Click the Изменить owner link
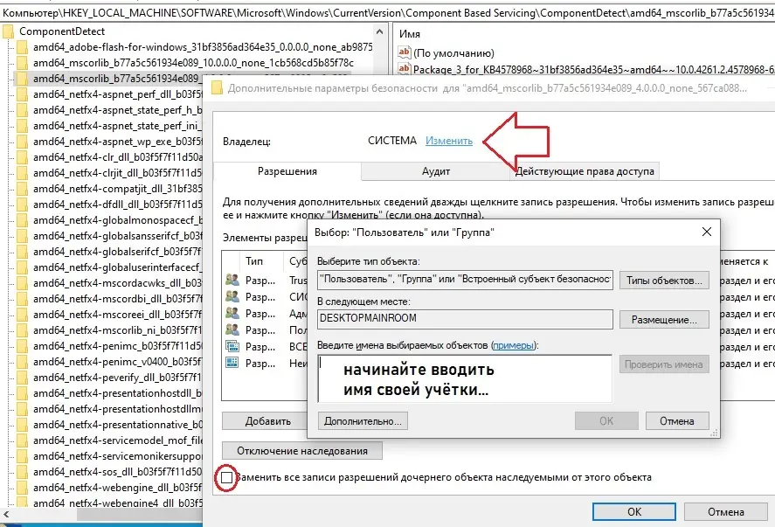Viewport: 775px width, 527px height. (449, 141)
